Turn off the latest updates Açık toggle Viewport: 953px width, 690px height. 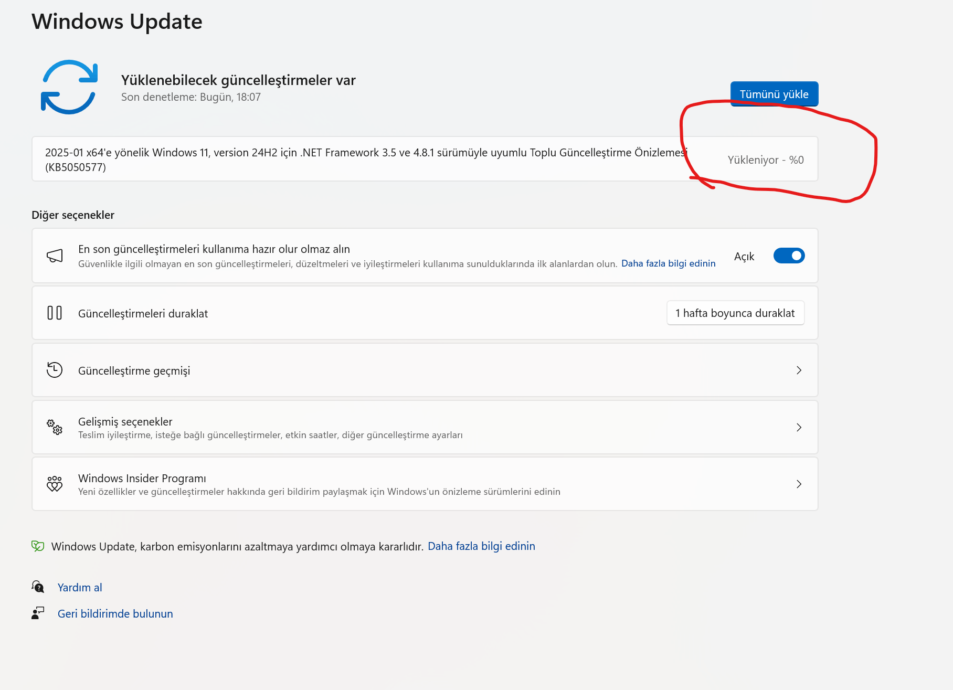pyautogui.click(x=789, y=256)
